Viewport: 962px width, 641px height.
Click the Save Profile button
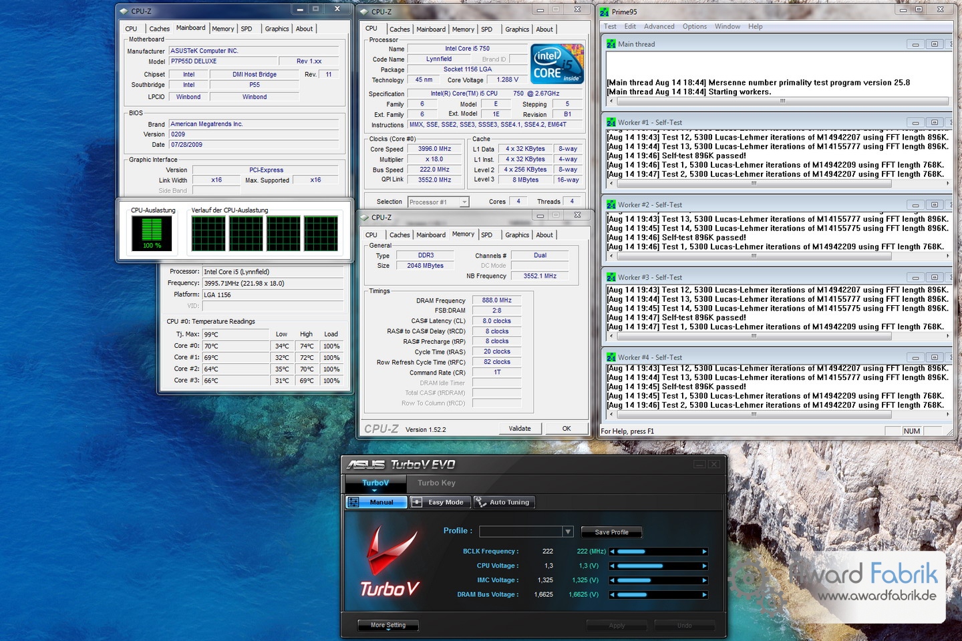pyautogui.click(x=611, y=532)
